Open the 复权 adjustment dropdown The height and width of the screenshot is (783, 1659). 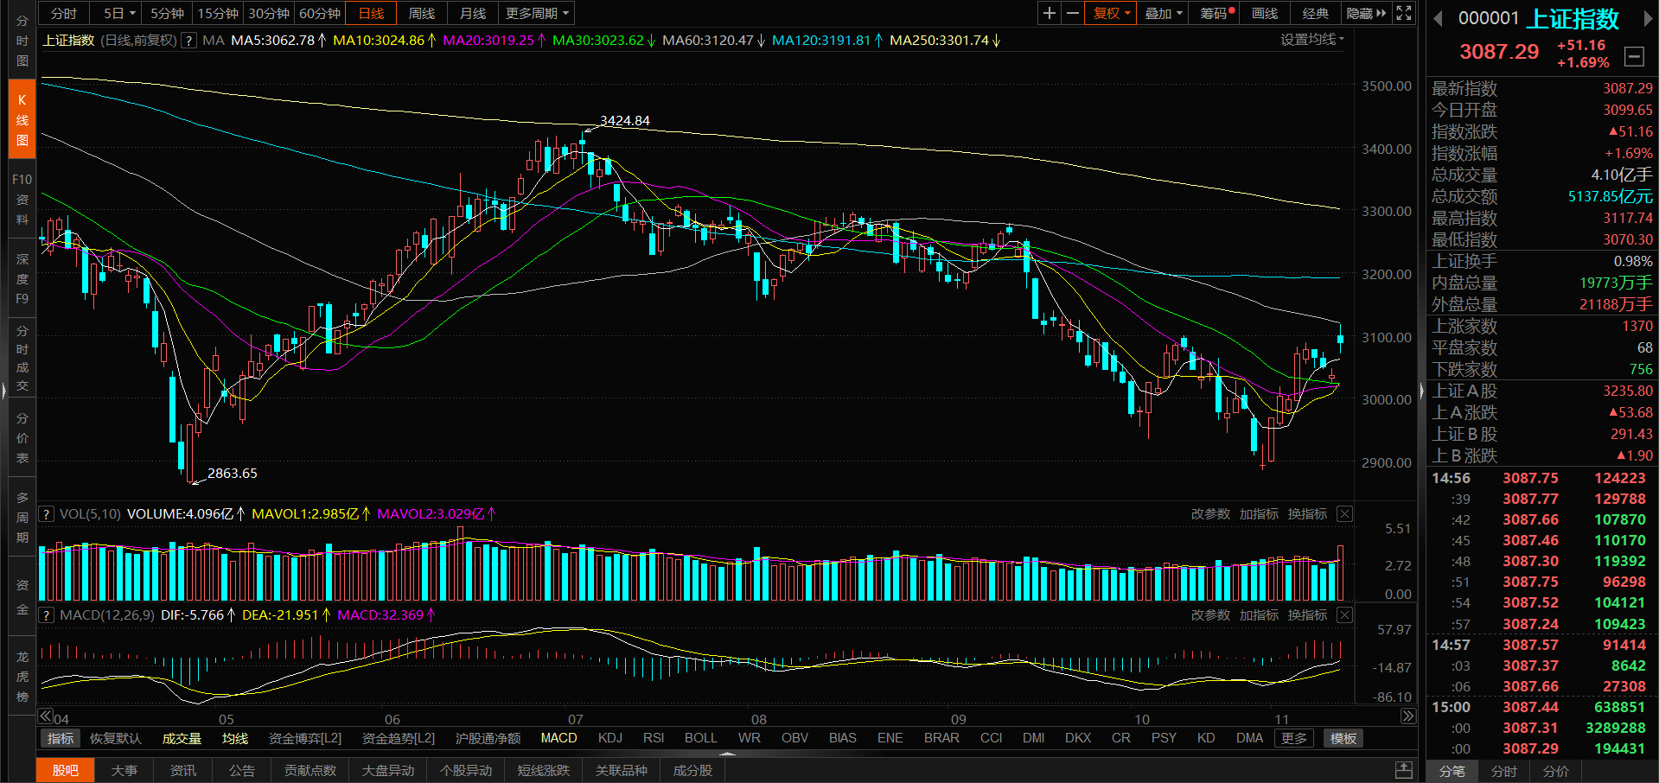(x=1111, y=13)
